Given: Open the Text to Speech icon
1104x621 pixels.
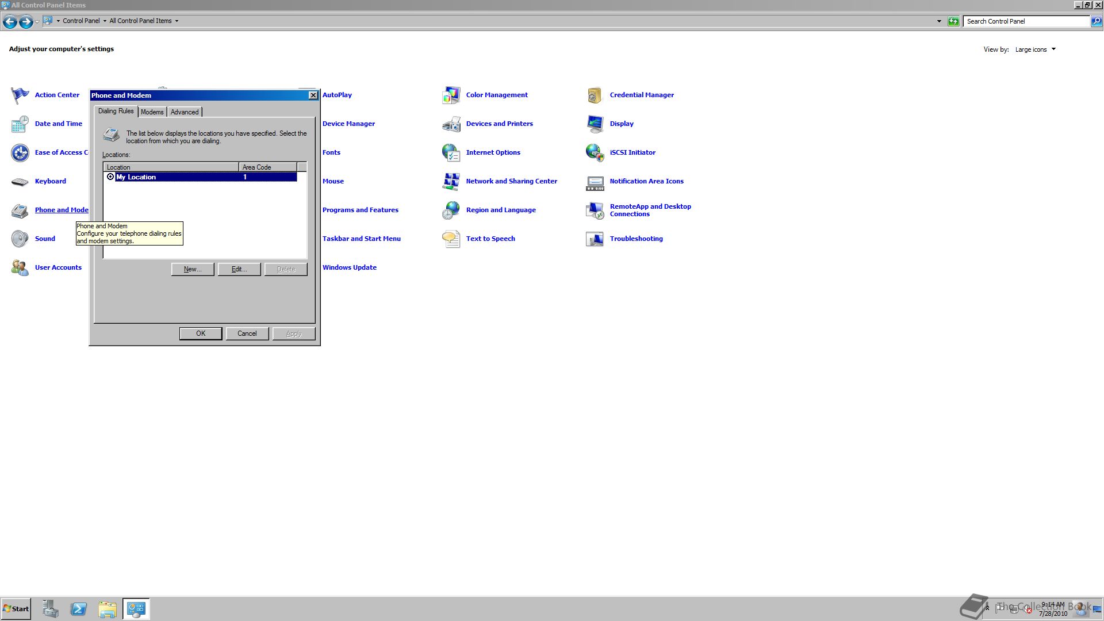Looking at the screenshot, I should tap(451, 239).
